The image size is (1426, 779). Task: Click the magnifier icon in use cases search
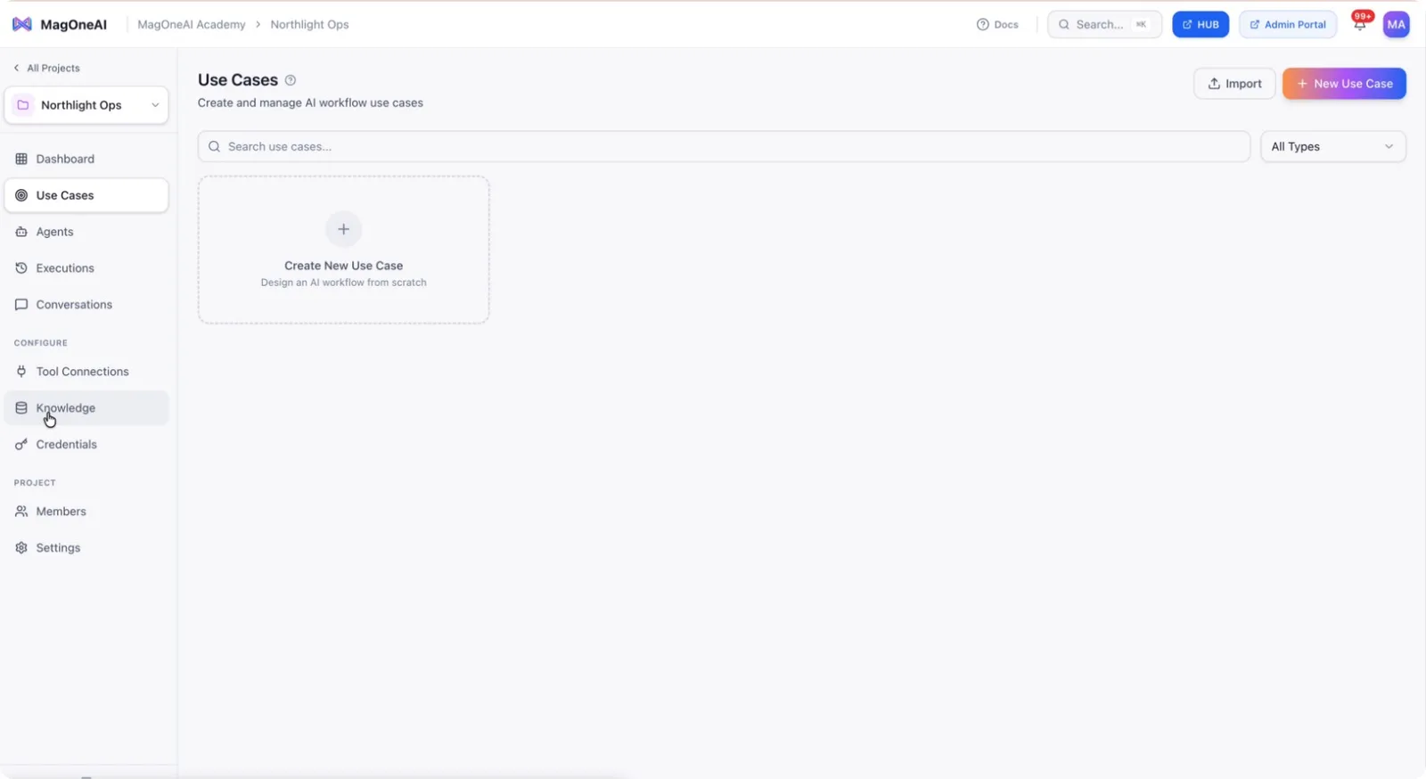(214, 146)
